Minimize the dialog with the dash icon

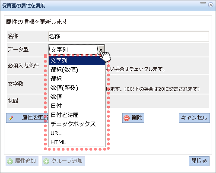(x=203, y=3)
